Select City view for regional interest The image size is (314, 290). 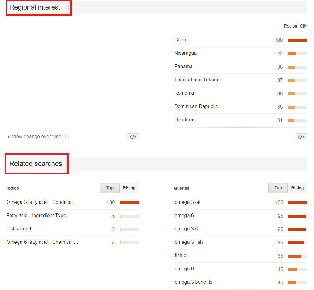pyautogui.click(x=303, y=26)
